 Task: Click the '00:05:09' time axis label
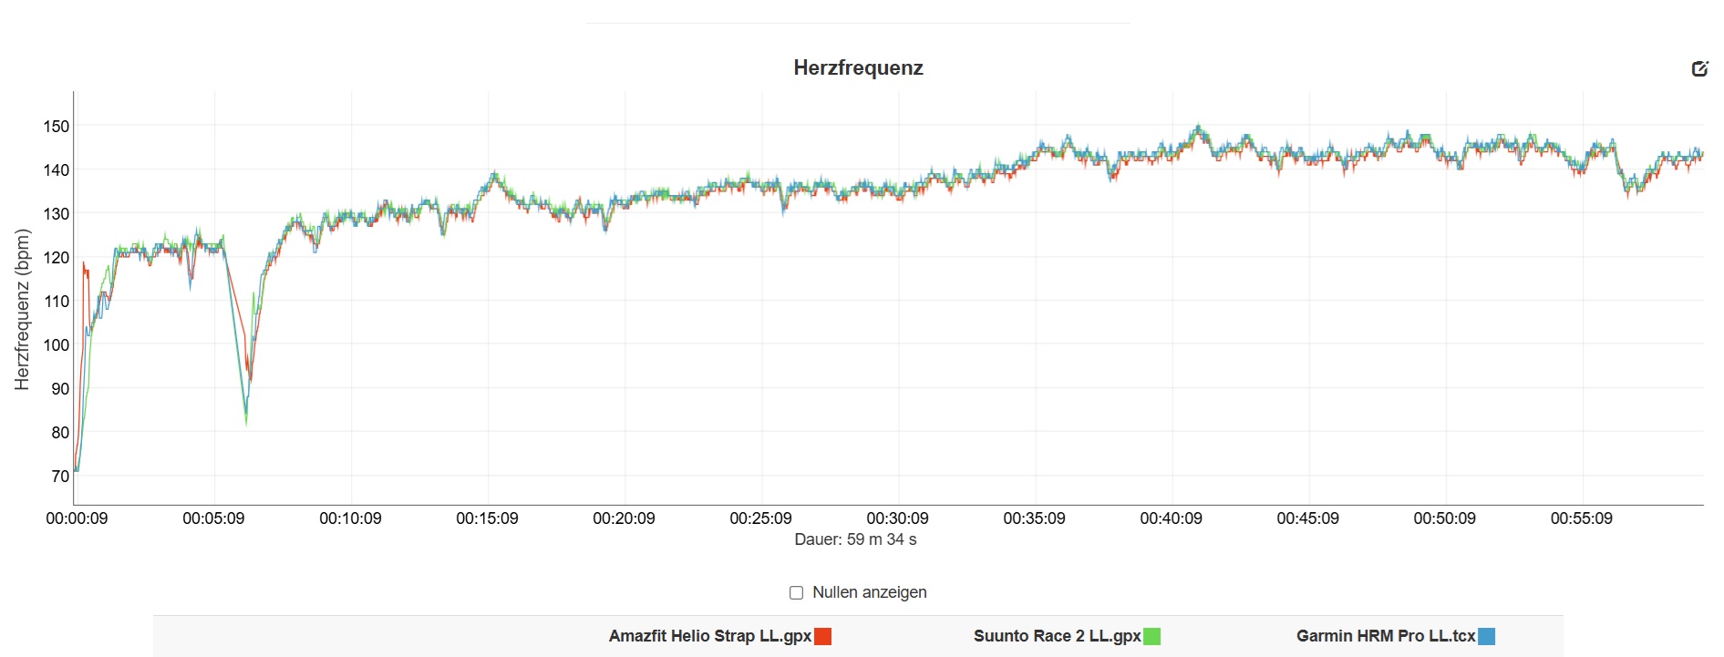point(213,518)
